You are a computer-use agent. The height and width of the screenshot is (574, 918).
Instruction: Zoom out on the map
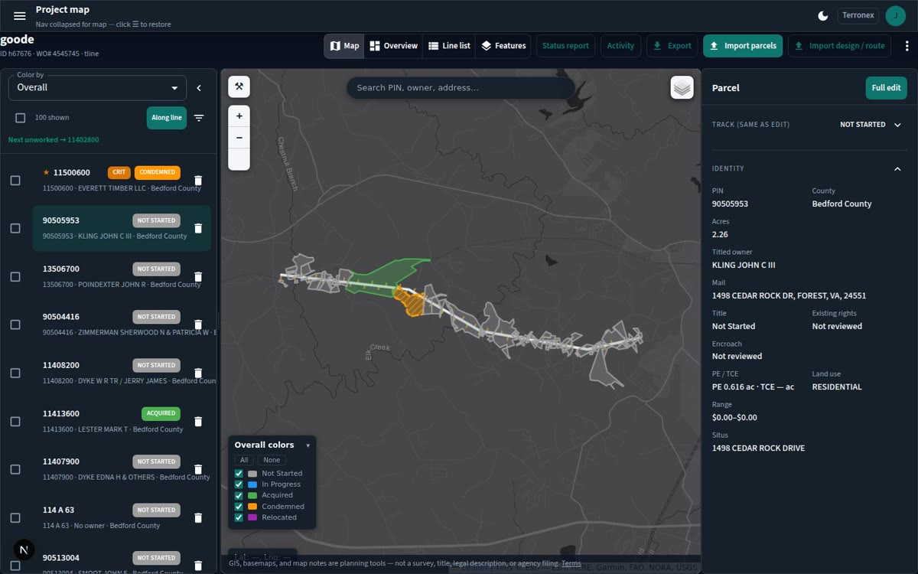click(239, 138)
